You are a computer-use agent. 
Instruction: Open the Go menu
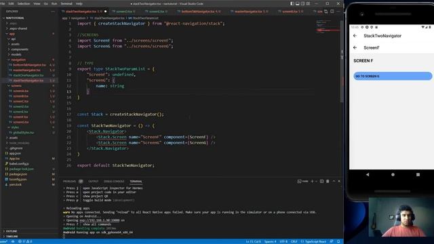45,3
